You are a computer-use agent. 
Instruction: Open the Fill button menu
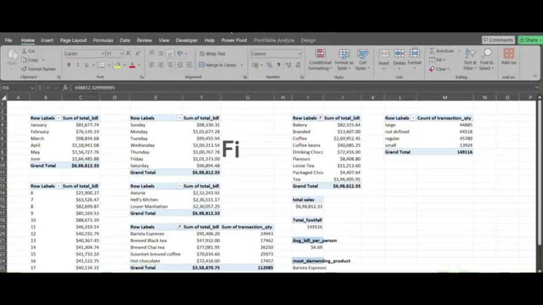point(438,60)
